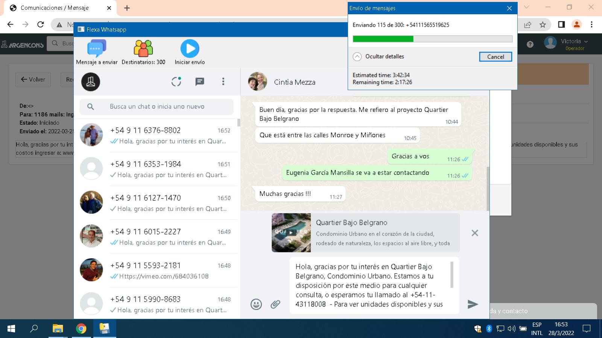Open File Explorer from taskbar
The image size is (602, 338).
[x=58, y=329]
